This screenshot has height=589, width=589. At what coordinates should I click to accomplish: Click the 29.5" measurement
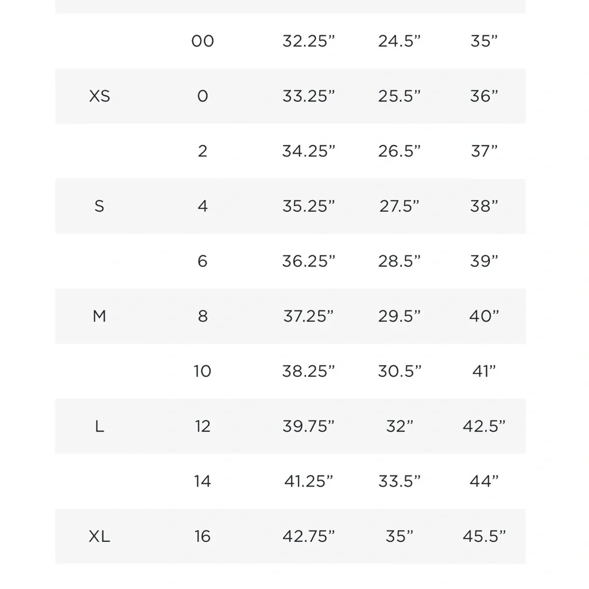point(399,316)
